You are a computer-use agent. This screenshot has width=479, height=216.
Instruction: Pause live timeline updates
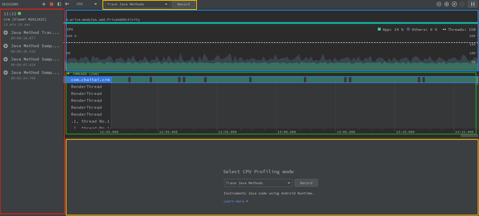pos(473,4)
